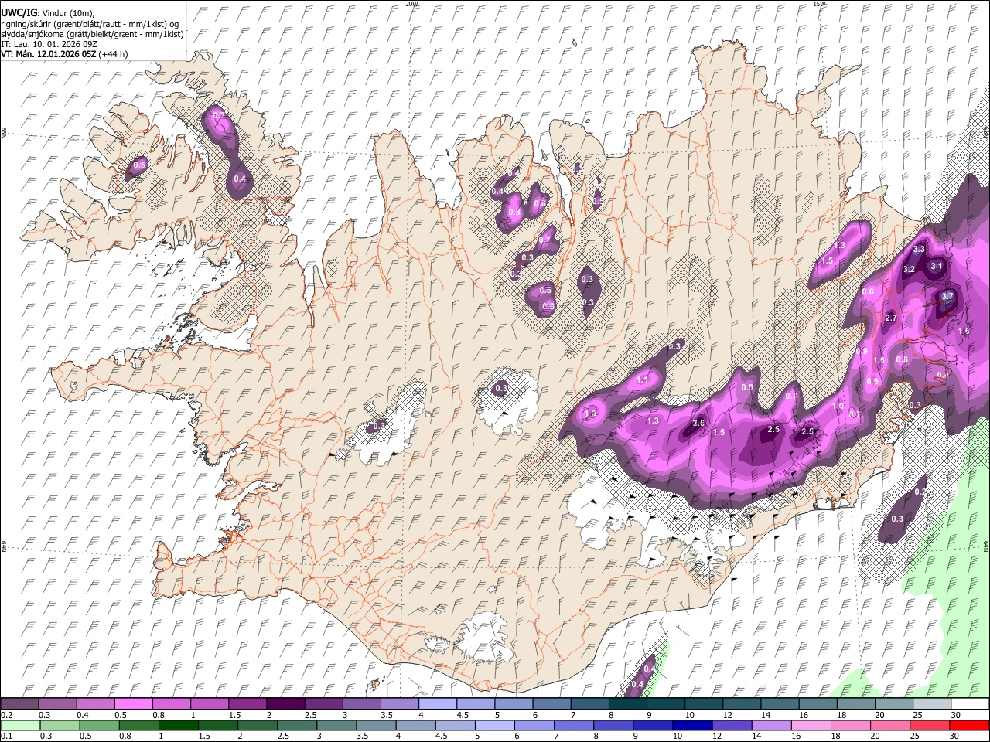Click the bright pink 0.5–0.8 snow legend swatch
Image resolution: width=990 pixels, height=742 pixels.
tap(134, 703)
